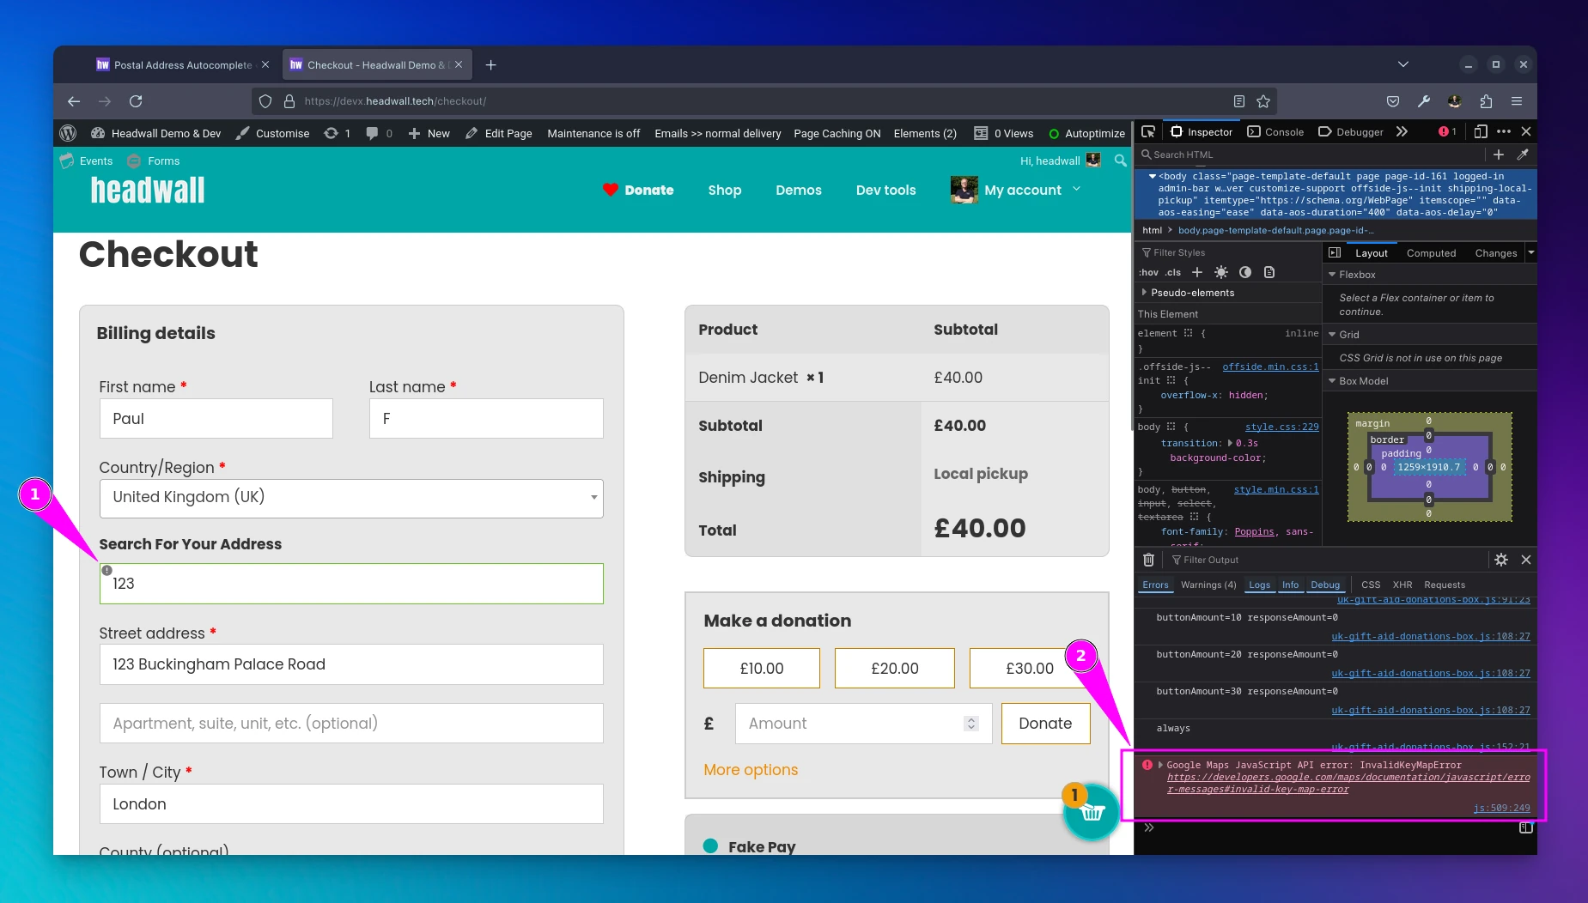Image resolution: width=1588 pixels, height=903 pixels.
Task: Open the browser extensions puzzle icon
Action: pos(1486,101)
